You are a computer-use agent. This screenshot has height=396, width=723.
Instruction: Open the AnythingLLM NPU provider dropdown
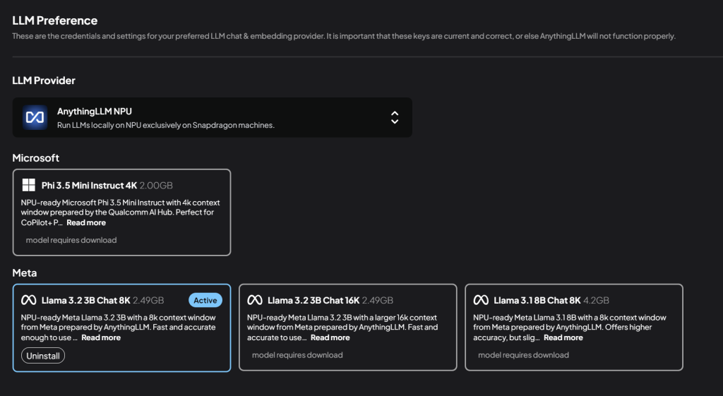[212, 117]
